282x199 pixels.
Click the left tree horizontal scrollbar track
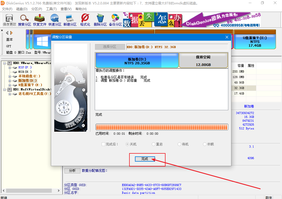pos(31,190)
